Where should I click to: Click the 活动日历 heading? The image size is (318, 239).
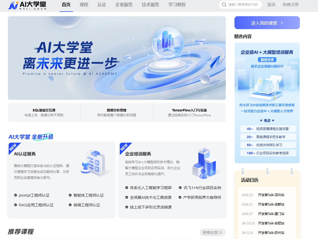tap(250, 180)
